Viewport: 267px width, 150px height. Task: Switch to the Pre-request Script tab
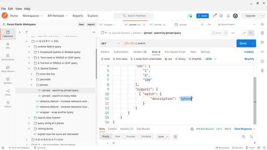coord(175,52)
